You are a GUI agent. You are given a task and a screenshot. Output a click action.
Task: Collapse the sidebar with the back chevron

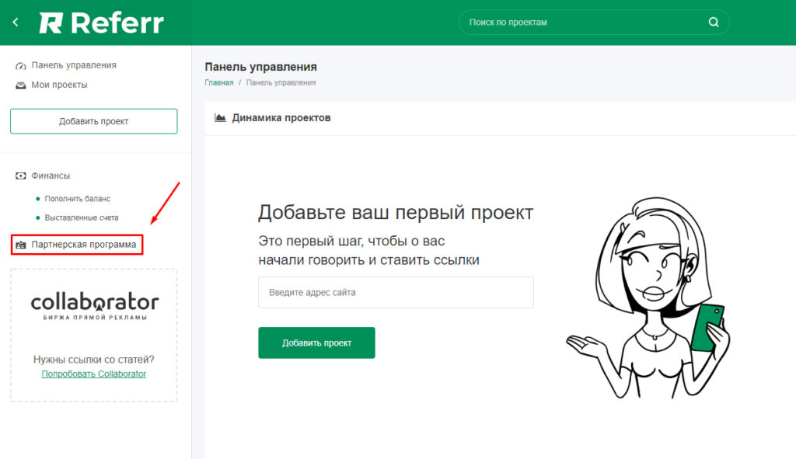point(15,22)
